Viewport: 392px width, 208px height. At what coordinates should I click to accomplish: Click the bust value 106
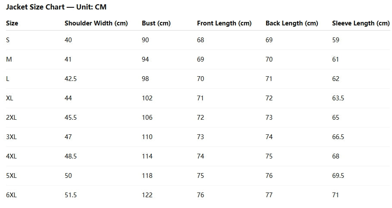point(147,118)
